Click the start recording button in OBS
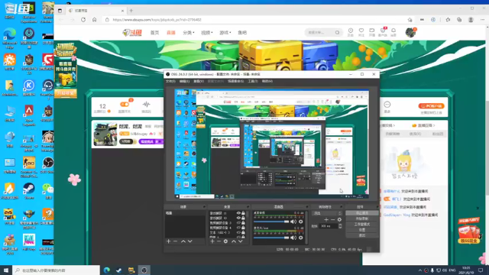Screen dimensions: 489x275 361,218
